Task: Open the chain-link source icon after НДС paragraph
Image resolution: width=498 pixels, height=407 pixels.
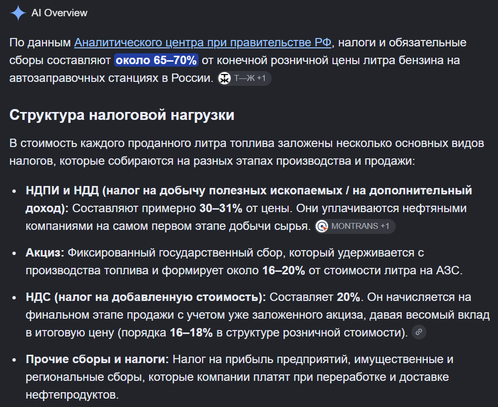Action: tap(419, 332)
